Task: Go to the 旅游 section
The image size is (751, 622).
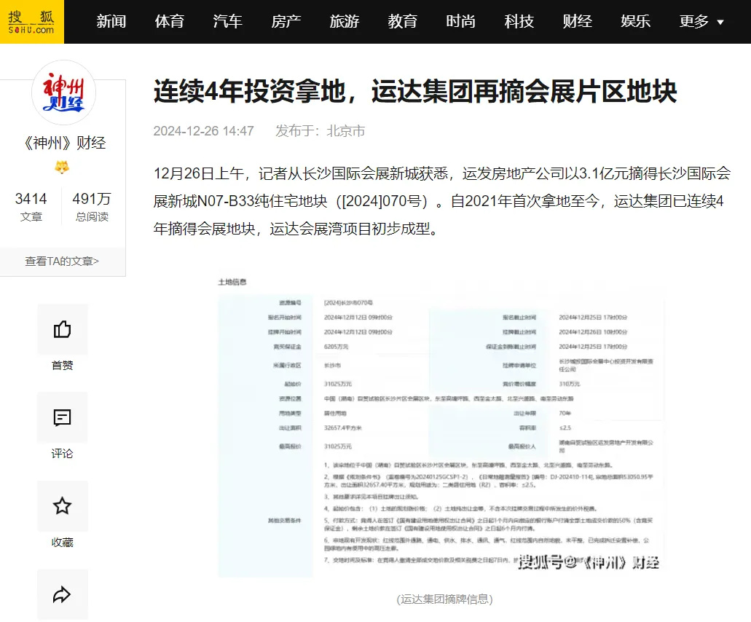Action: click(x=345, y=22)
